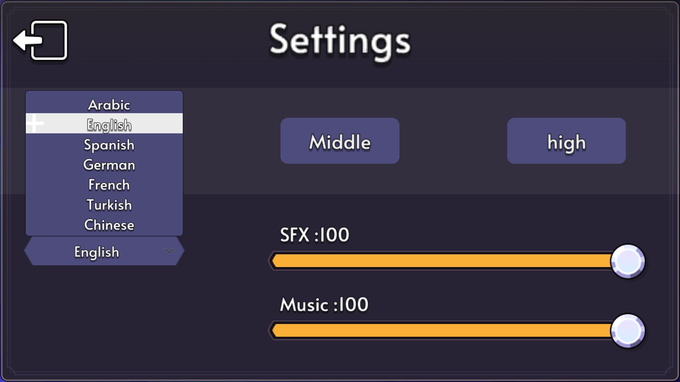680x382 pixels.
Task: Click the Music :100 label
Action: (x=324, y=305)
